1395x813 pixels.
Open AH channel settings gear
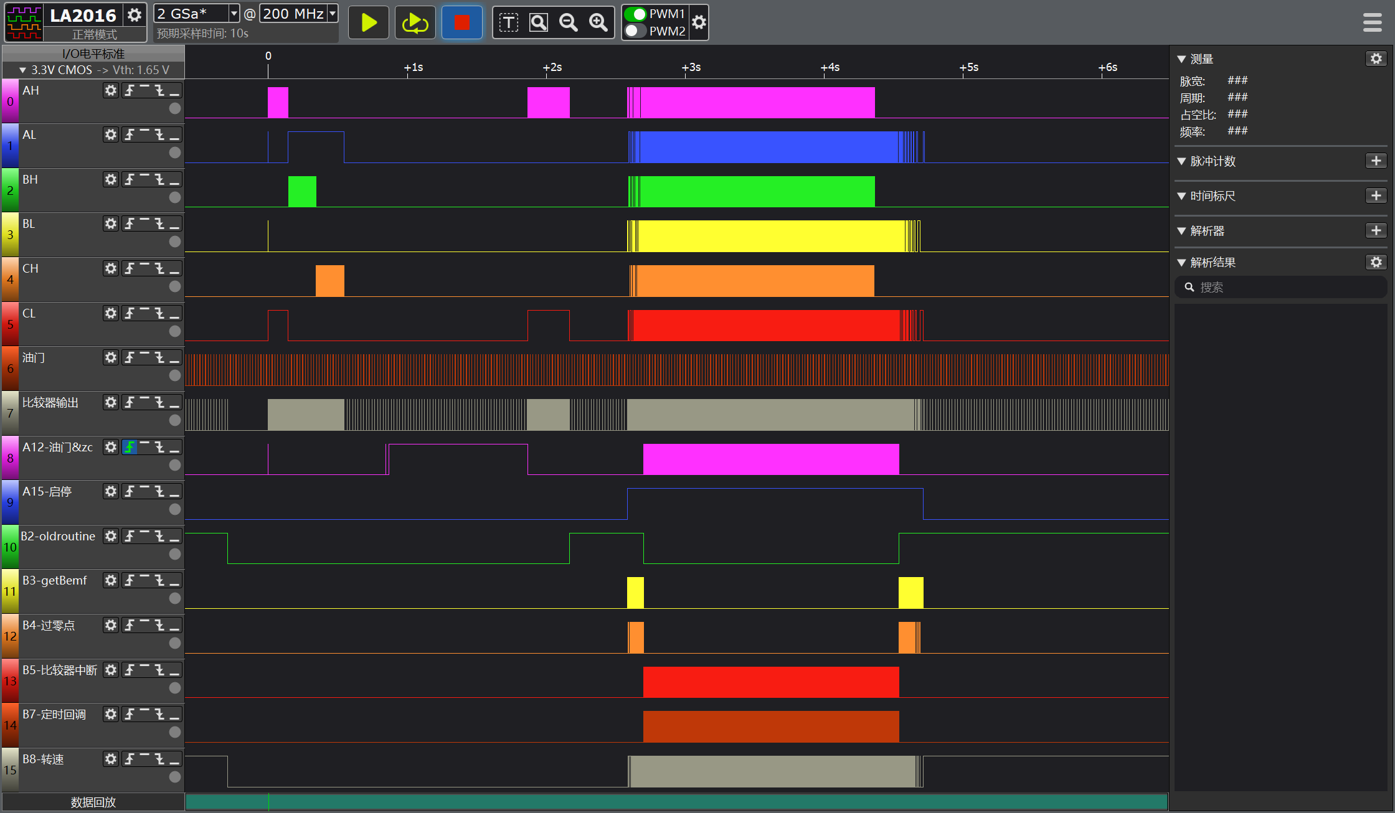coord(110,90)
